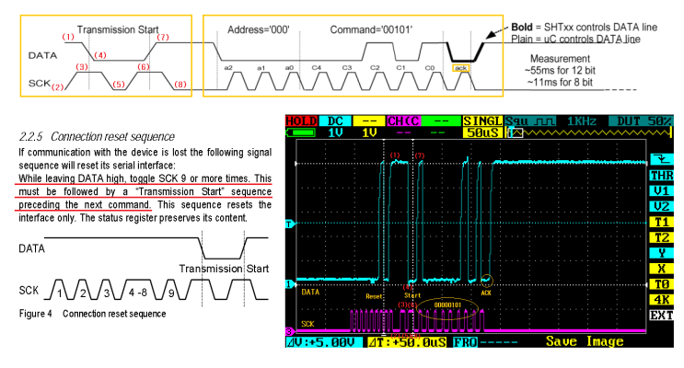Click the cyan channel 1 ground marker
The height and width of the screenshot is (368, 684).
(289, 284)
